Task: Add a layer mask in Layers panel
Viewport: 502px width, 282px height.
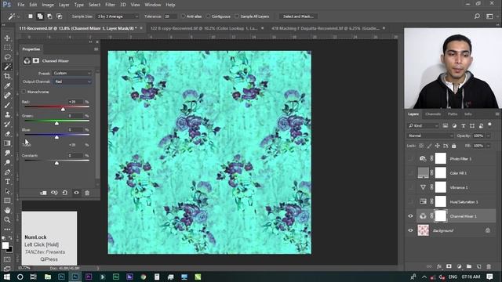Action: (449, 266)
